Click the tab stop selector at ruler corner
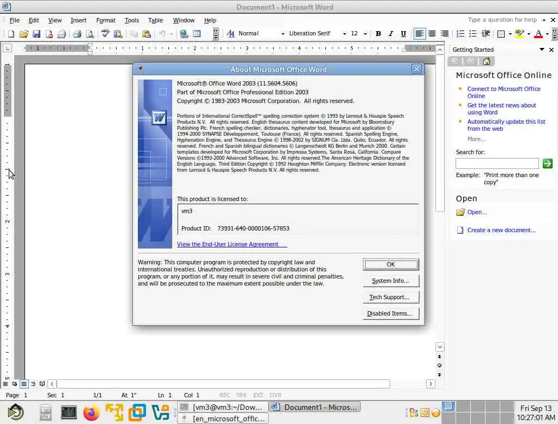The image size is (558, 424). tap(7, 48)
